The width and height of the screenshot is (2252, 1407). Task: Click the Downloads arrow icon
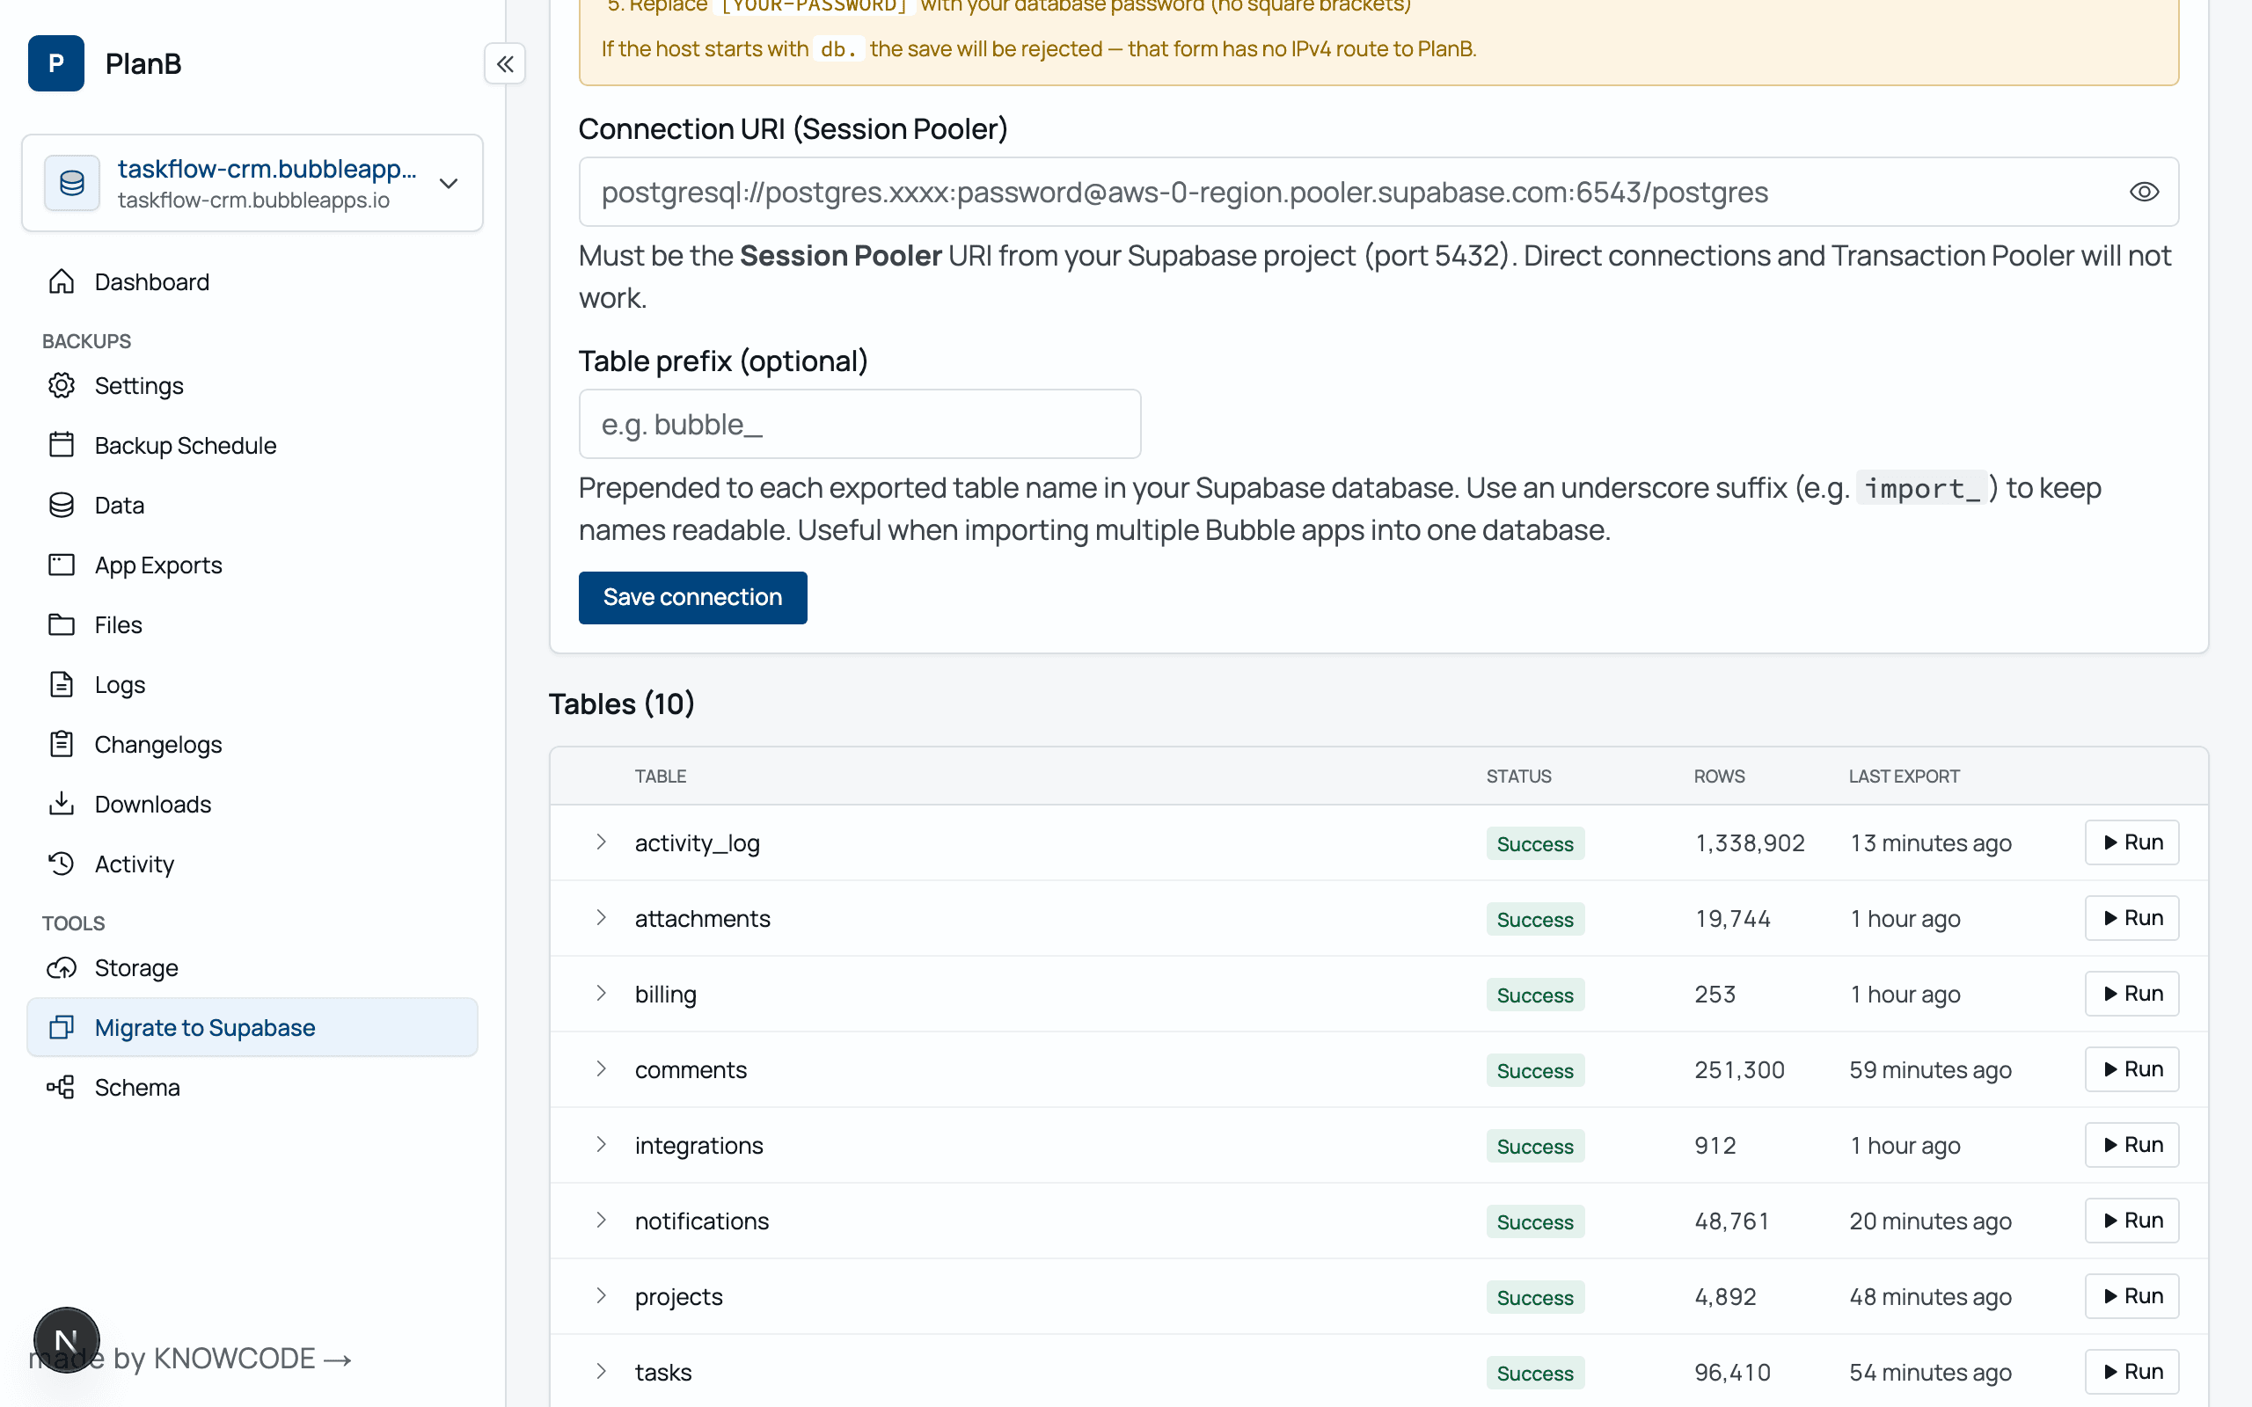point(62,803)
